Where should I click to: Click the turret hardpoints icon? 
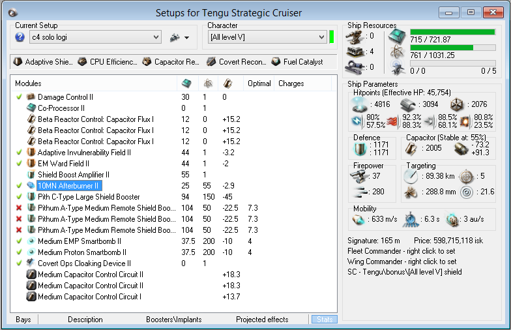click(x=355, y=37)
